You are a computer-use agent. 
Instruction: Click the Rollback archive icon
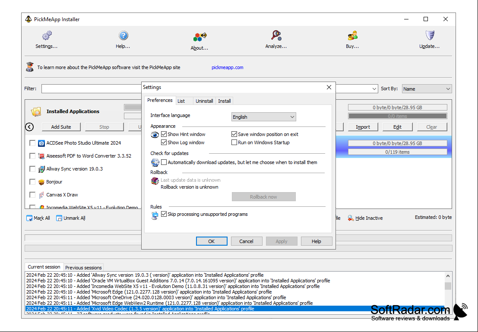click(155, 181)
